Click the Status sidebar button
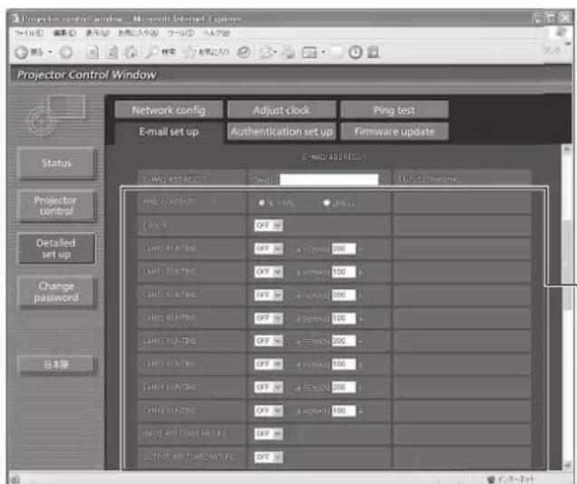The width and height of the screenshot is (577, 484). click(56, 163)
